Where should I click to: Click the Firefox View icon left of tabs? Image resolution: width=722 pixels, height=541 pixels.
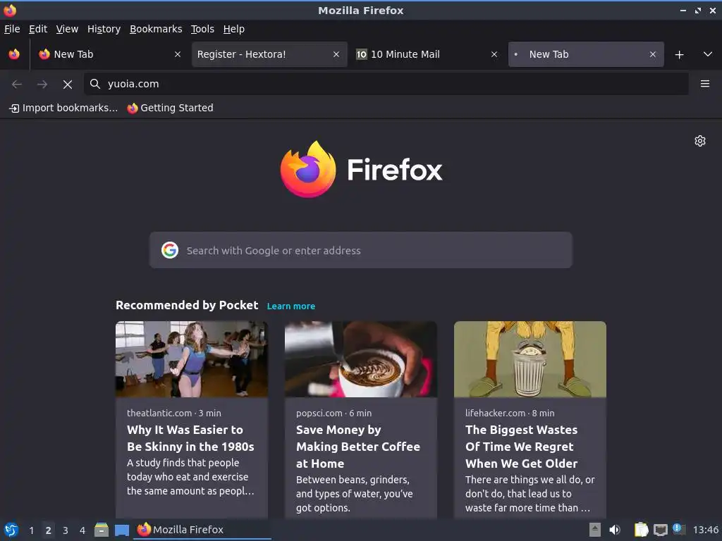(x=14, y=54)
